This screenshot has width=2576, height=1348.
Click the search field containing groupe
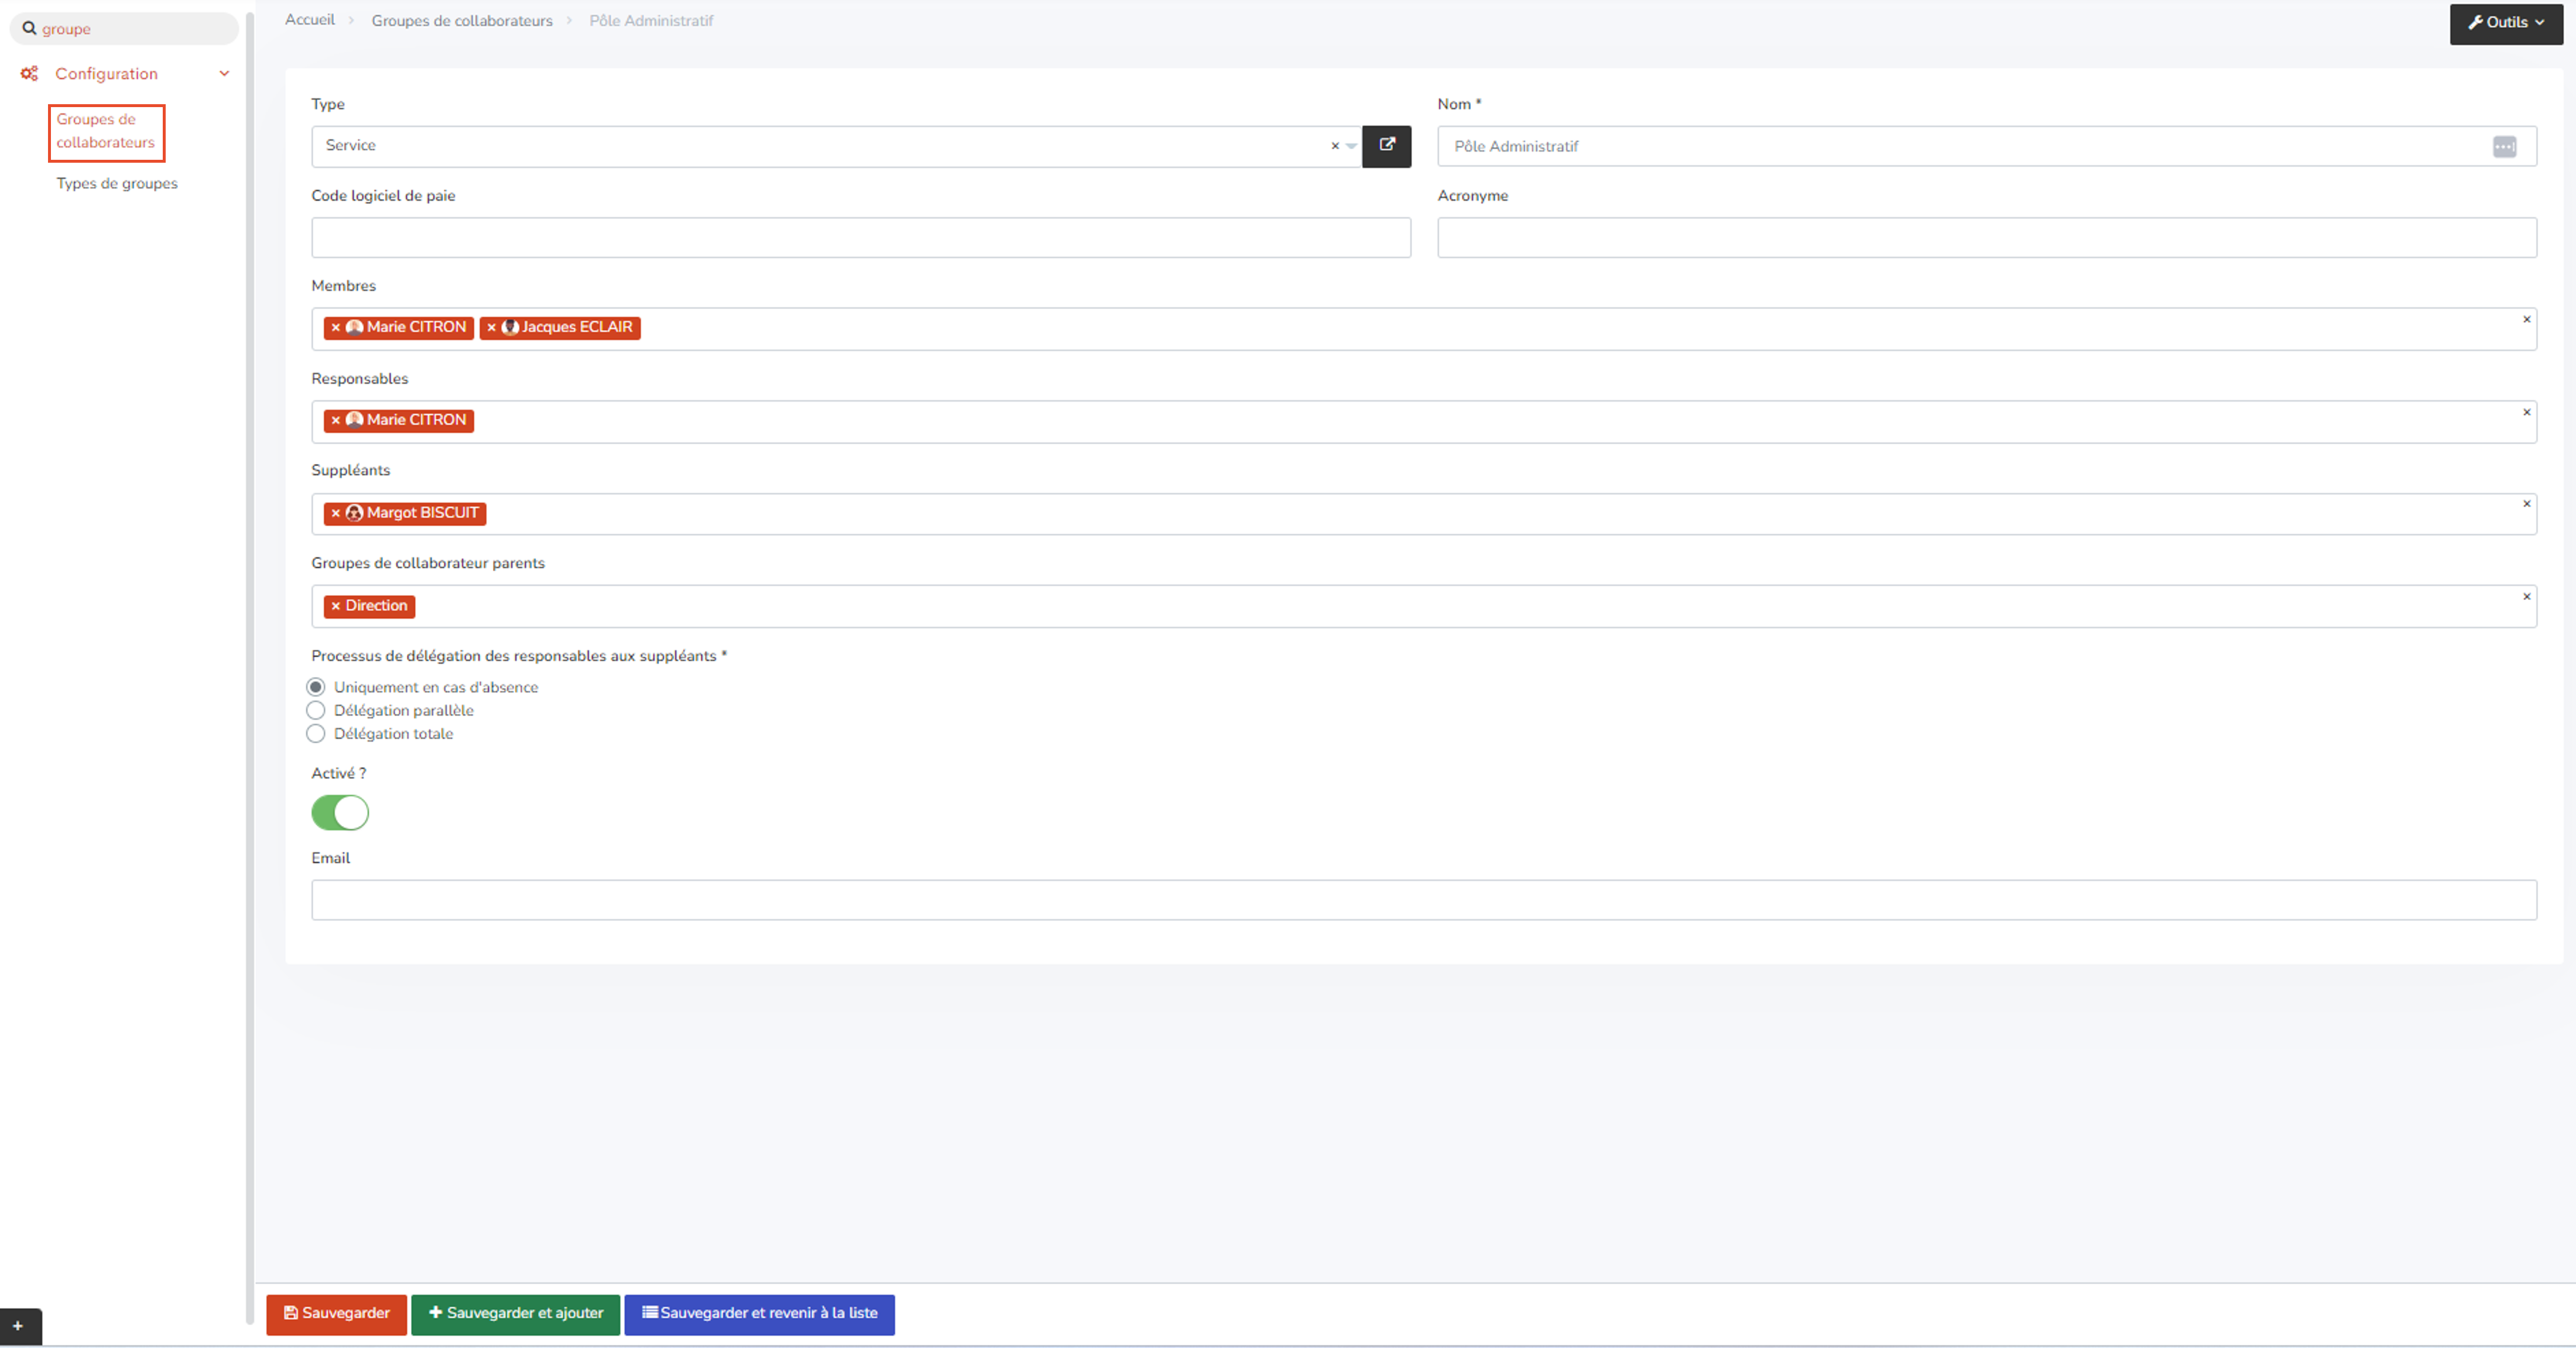[x=124, y=29]
